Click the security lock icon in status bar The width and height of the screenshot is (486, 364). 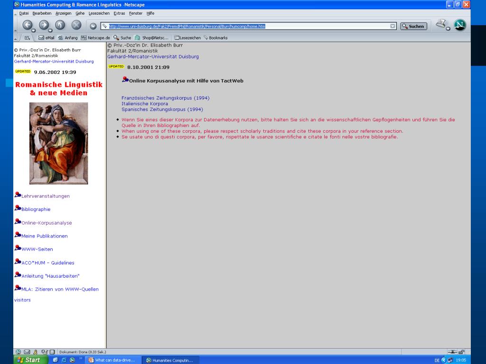pyautogui.click(x=461, y=352)
